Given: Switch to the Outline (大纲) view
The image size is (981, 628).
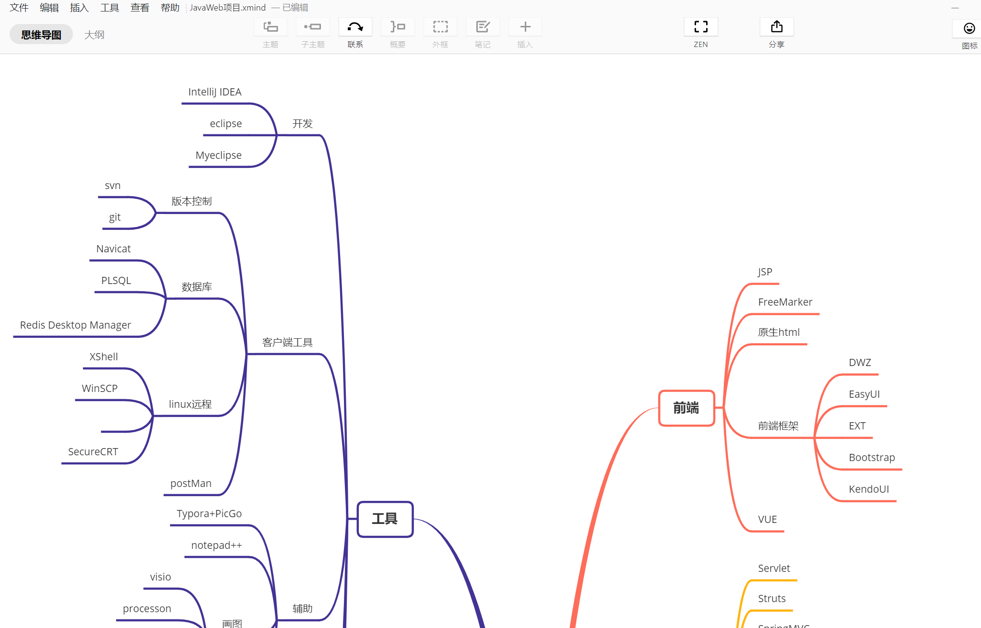Looking at the screenshot, I should pos(94,35).
